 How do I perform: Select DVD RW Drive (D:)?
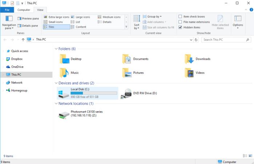point(139,93)
